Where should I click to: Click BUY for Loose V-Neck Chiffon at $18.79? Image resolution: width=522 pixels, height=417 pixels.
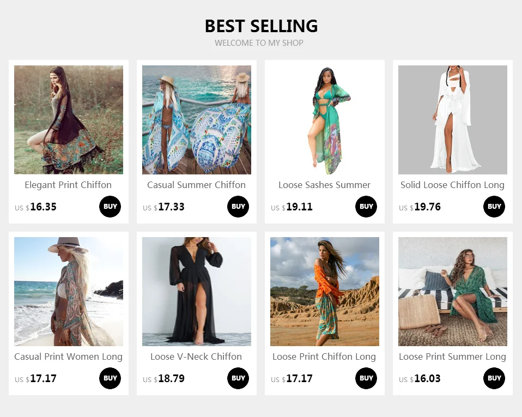(238, 378)
